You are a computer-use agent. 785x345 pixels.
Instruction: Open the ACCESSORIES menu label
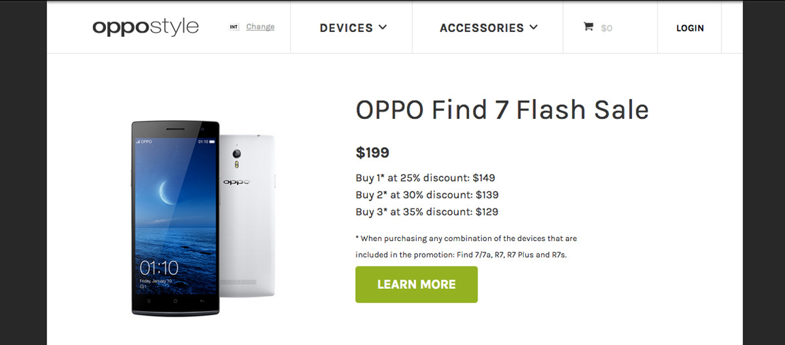pyautogui.click(x=481, y=28)
